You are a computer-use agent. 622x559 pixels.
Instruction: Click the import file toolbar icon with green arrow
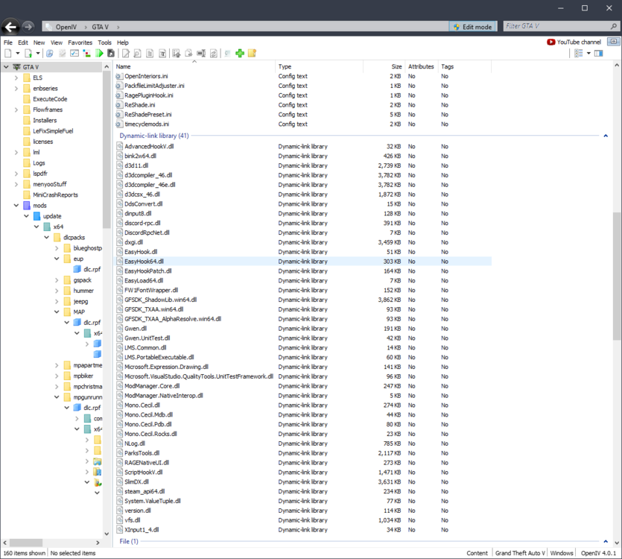(28, 53)
